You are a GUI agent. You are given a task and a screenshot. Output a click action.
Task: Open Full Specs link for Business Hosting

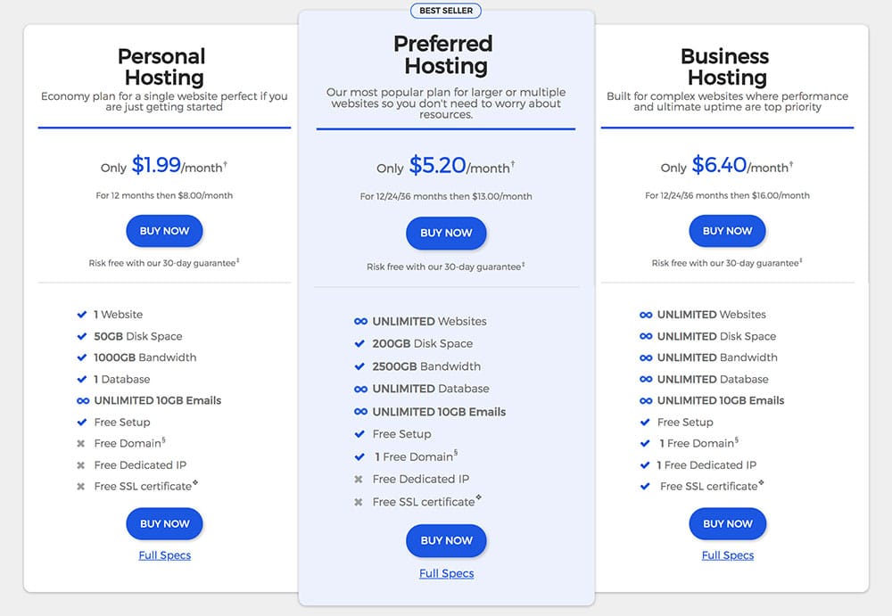tap(728, 555)
